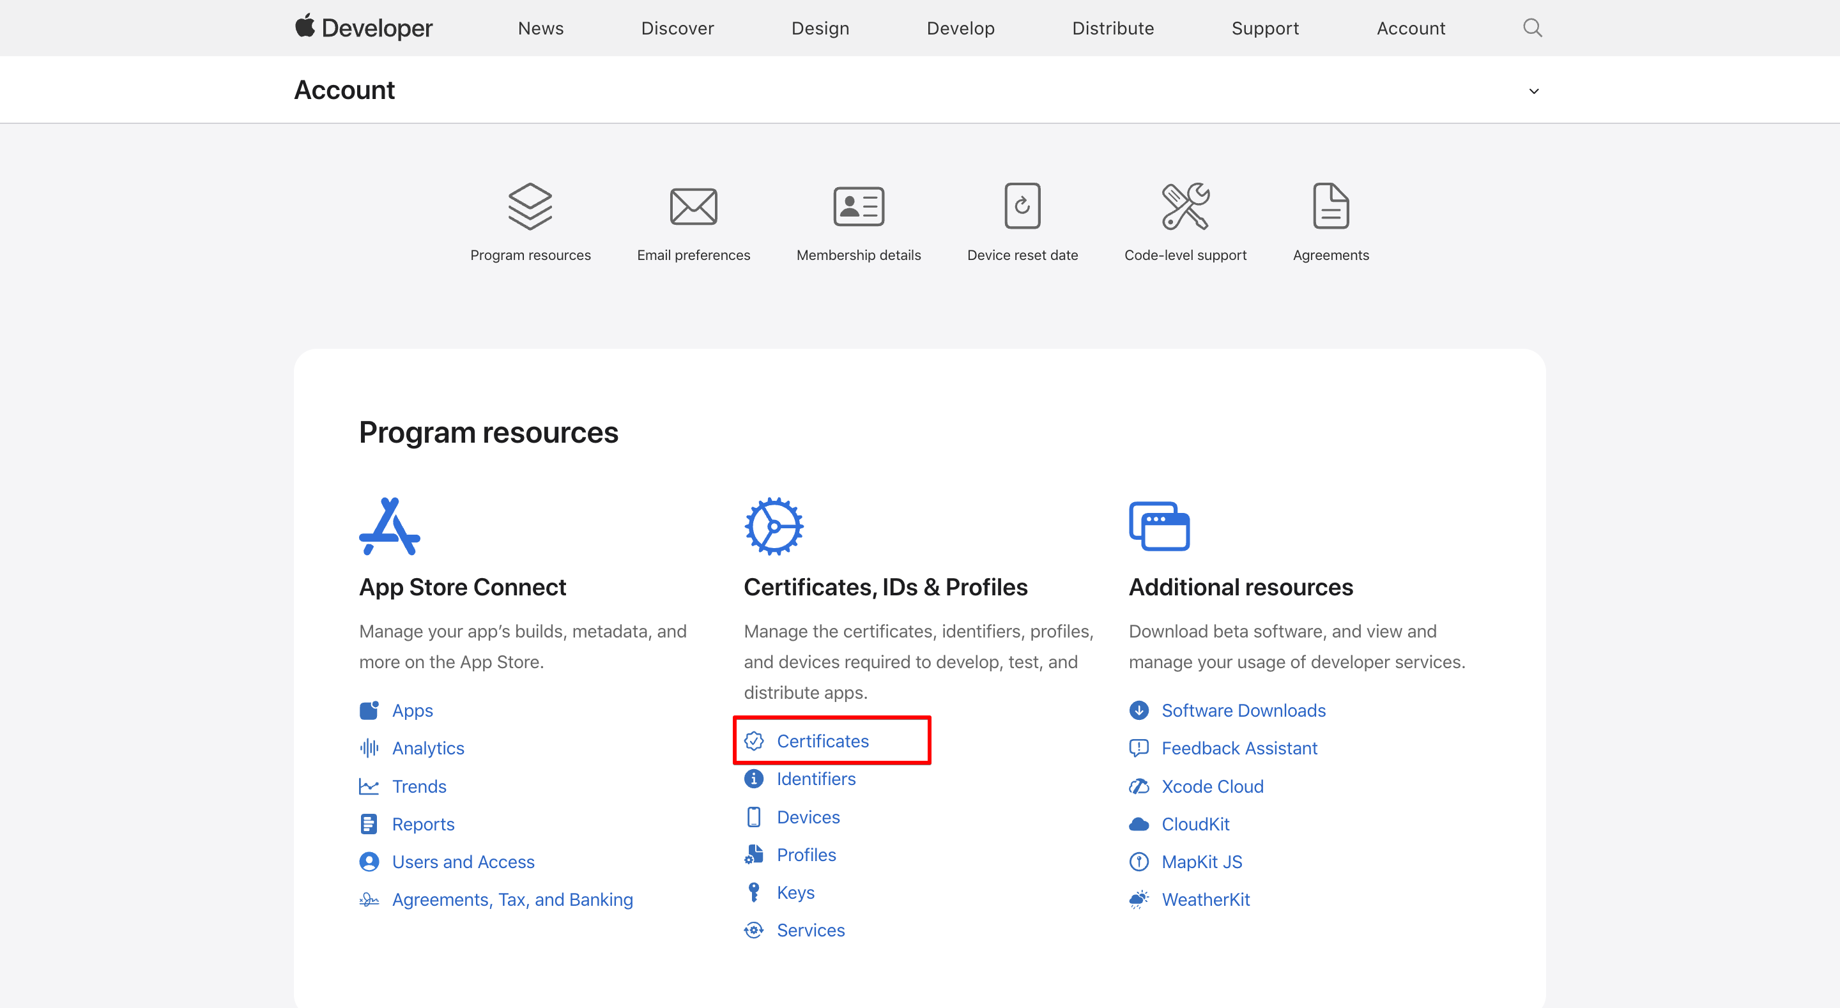Screen dimensions: 1840x1008
Task: Open Code-level support via the tools icon
Action: [x=1185, y=206]
